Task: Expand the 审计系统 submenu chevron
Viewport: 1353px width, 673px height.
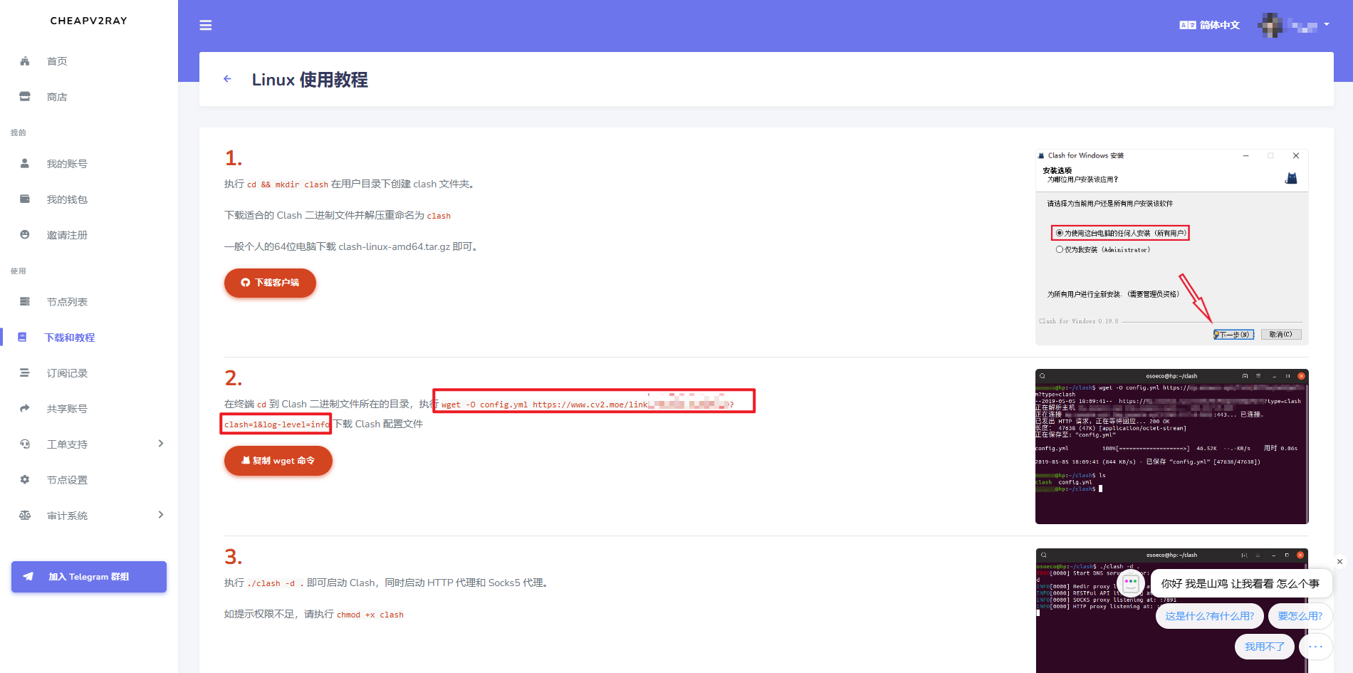Action: coord(161,515)
